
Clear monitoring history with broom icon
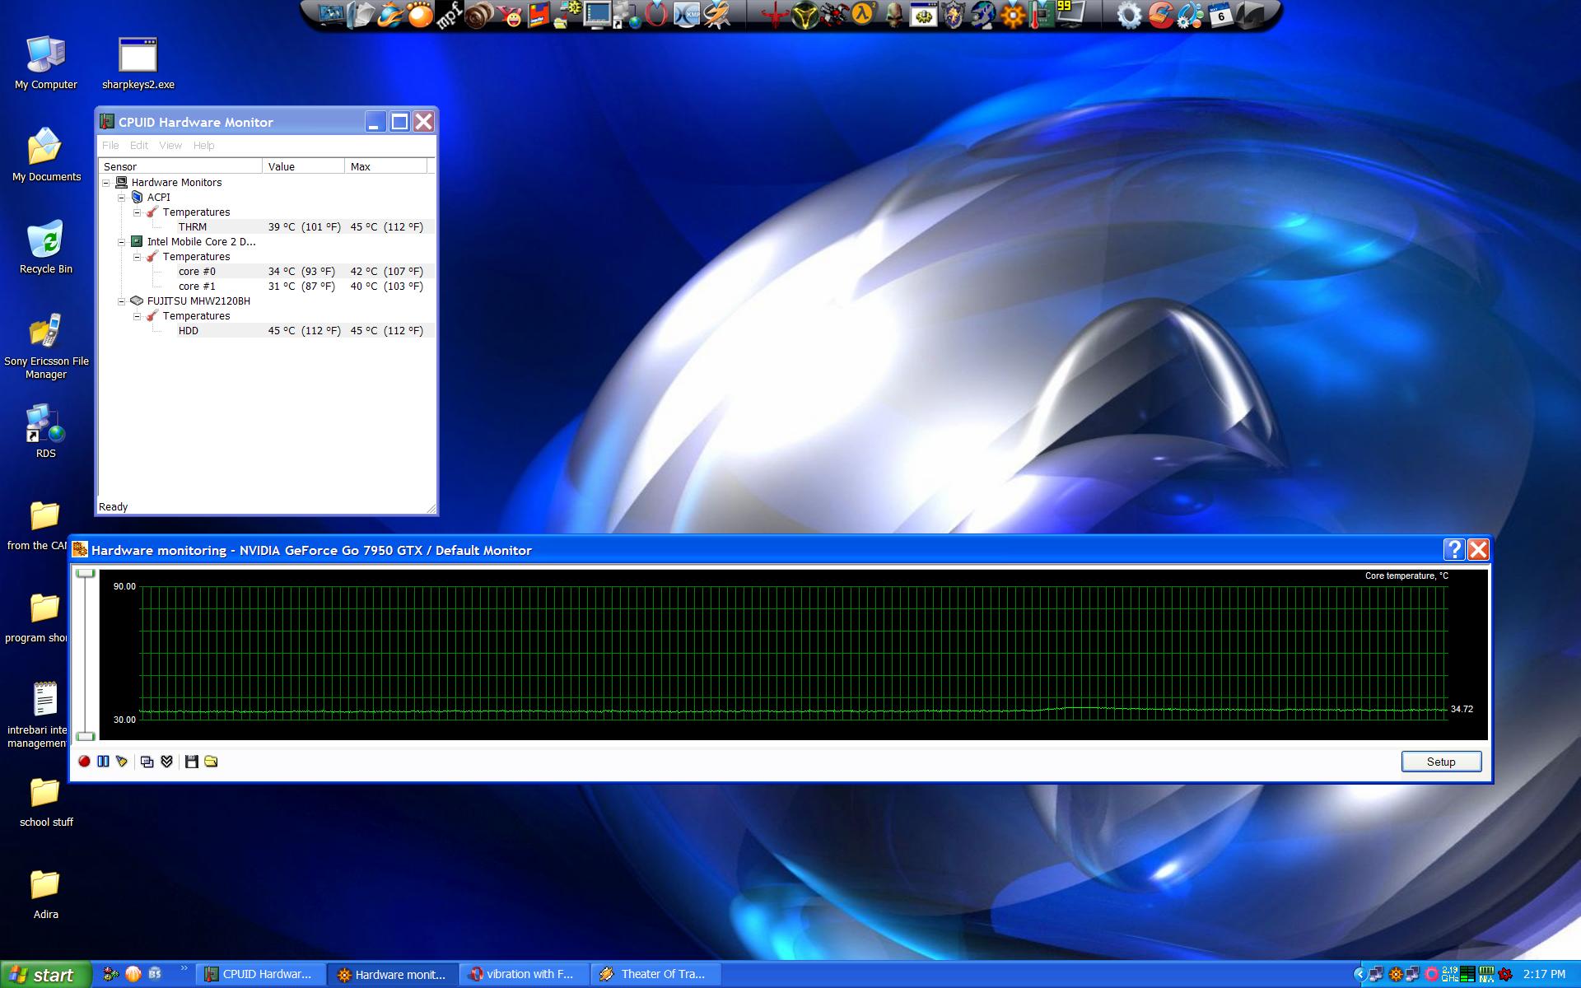(122, 762)
